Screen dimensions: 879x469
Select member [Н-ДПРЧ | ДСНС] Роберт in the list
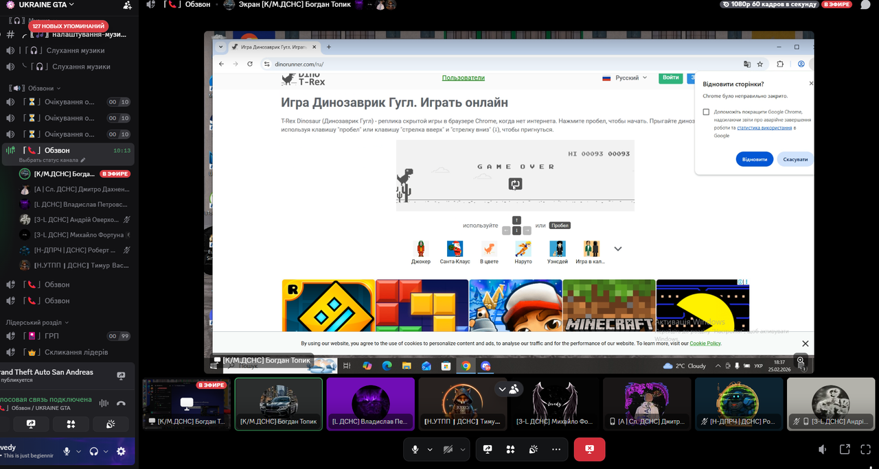[x=74, y=250]
